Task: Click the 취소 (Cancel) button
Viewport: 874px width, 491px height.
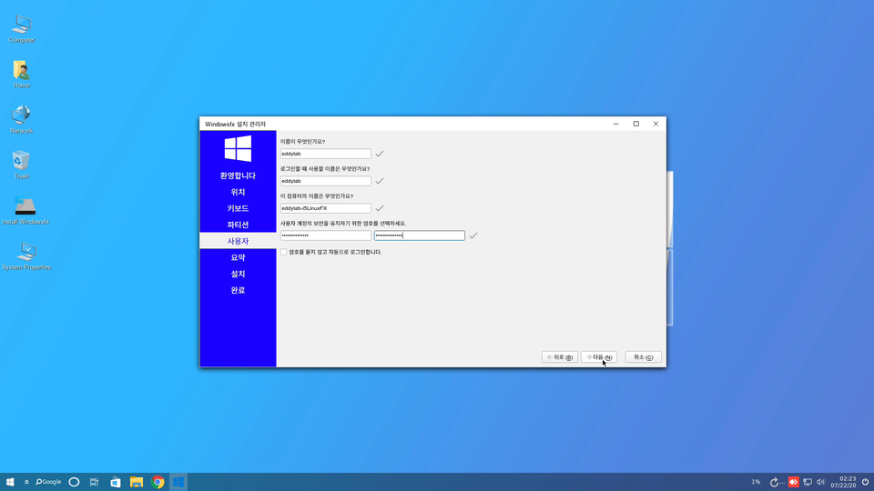Action: pos(644,356)
